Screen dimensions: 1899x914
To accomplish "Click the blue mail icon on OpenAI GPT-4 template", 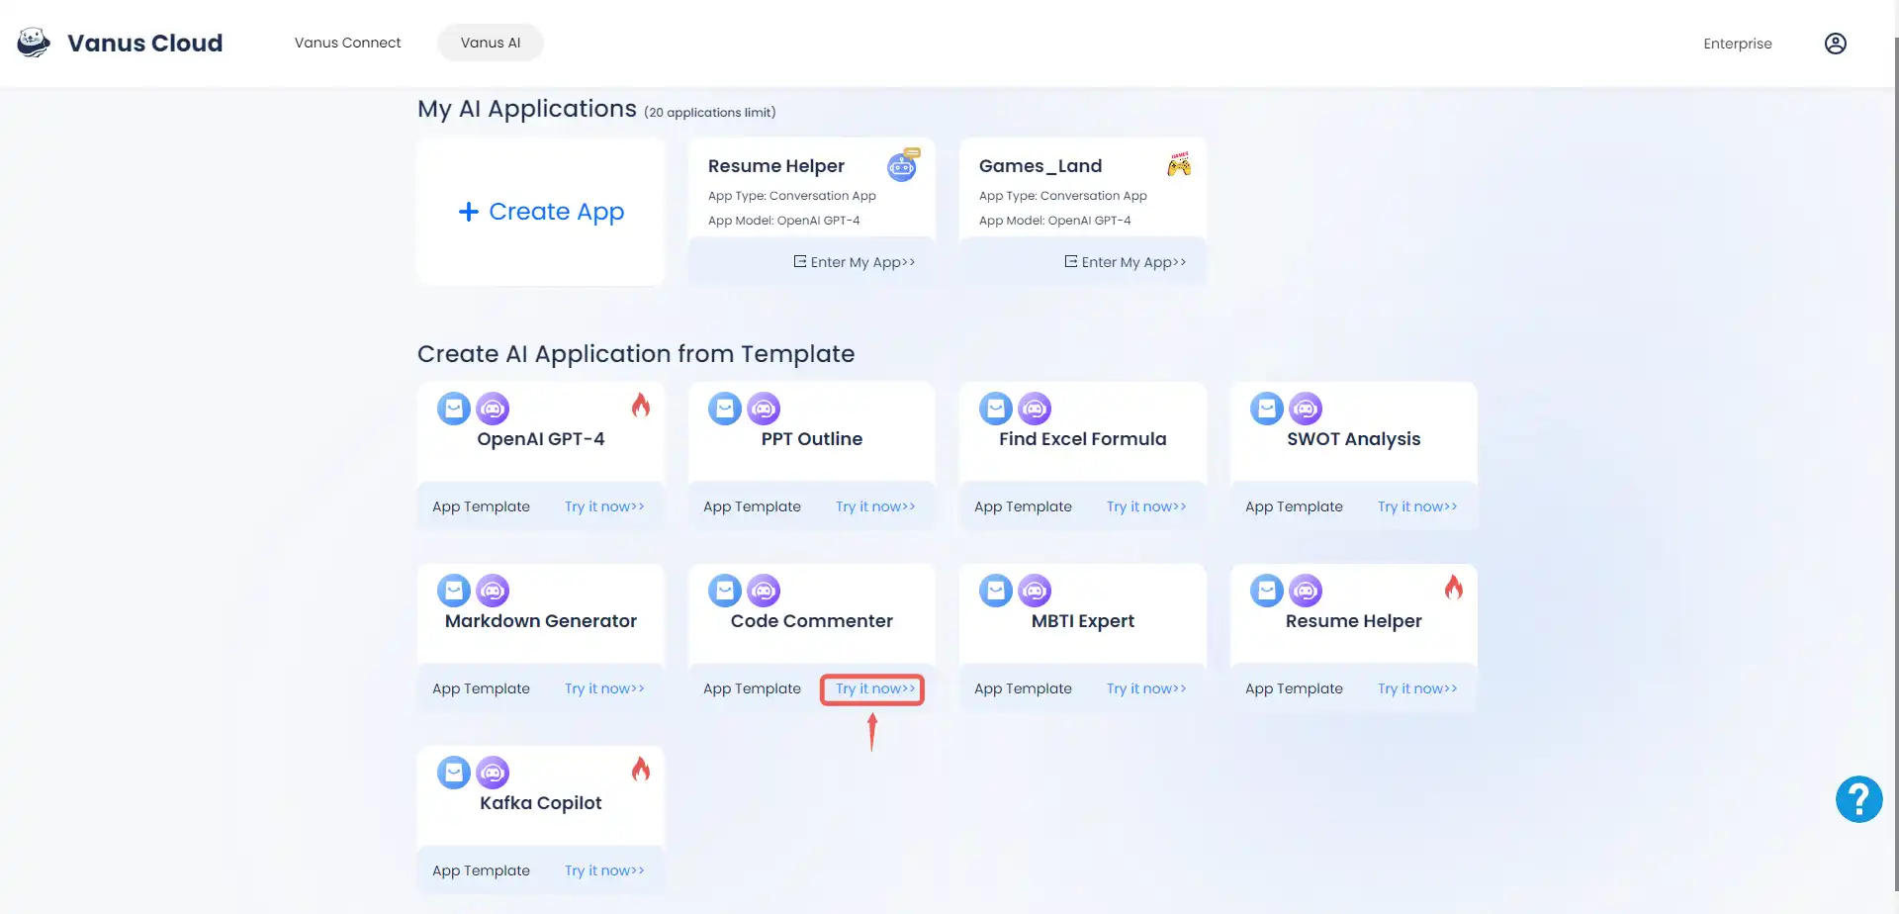I will tap(454, 409).
